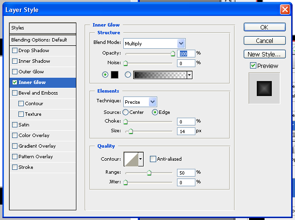Click the gradient preview bar

pyautogui.click(x=160, y=75)
